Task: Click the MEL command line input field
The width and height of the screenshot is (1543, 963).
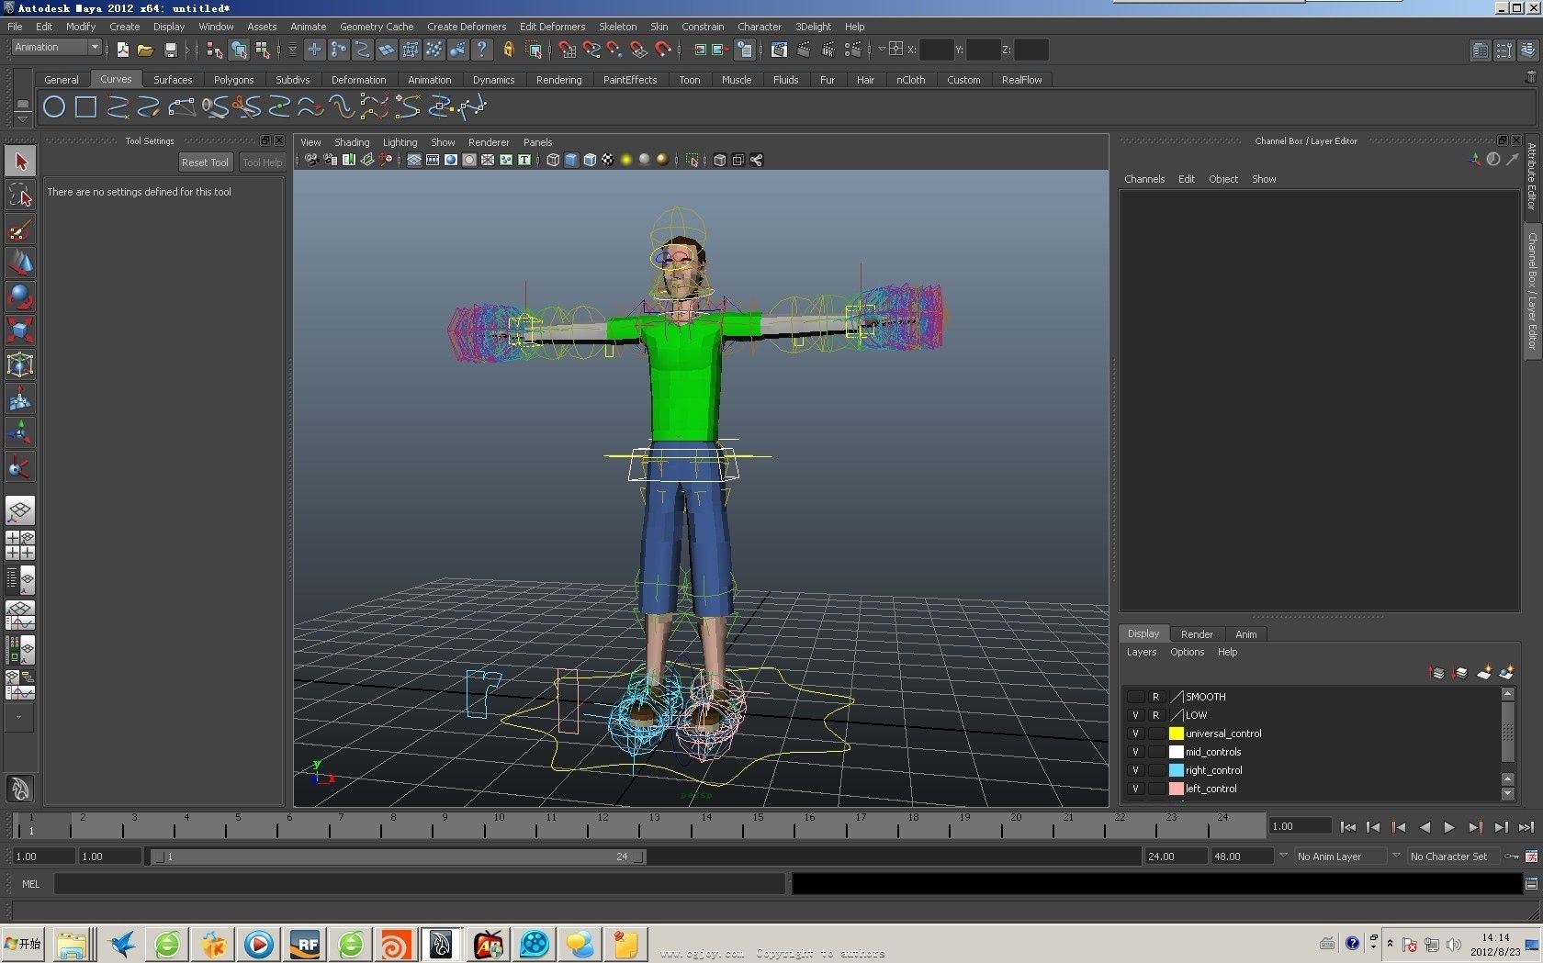Action: click(x=420, y=884)
